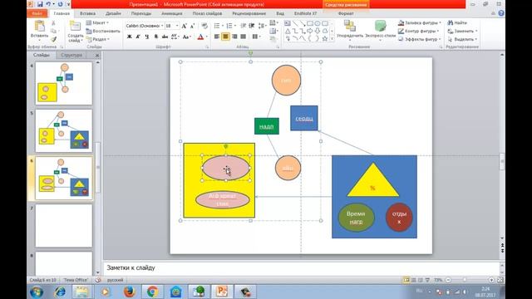
Task: Open the font color A dropdown
Action: click(x=206, y=37)
